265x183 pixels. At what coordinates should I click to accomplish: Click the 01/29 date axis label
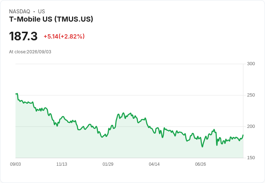pos(108,164)
